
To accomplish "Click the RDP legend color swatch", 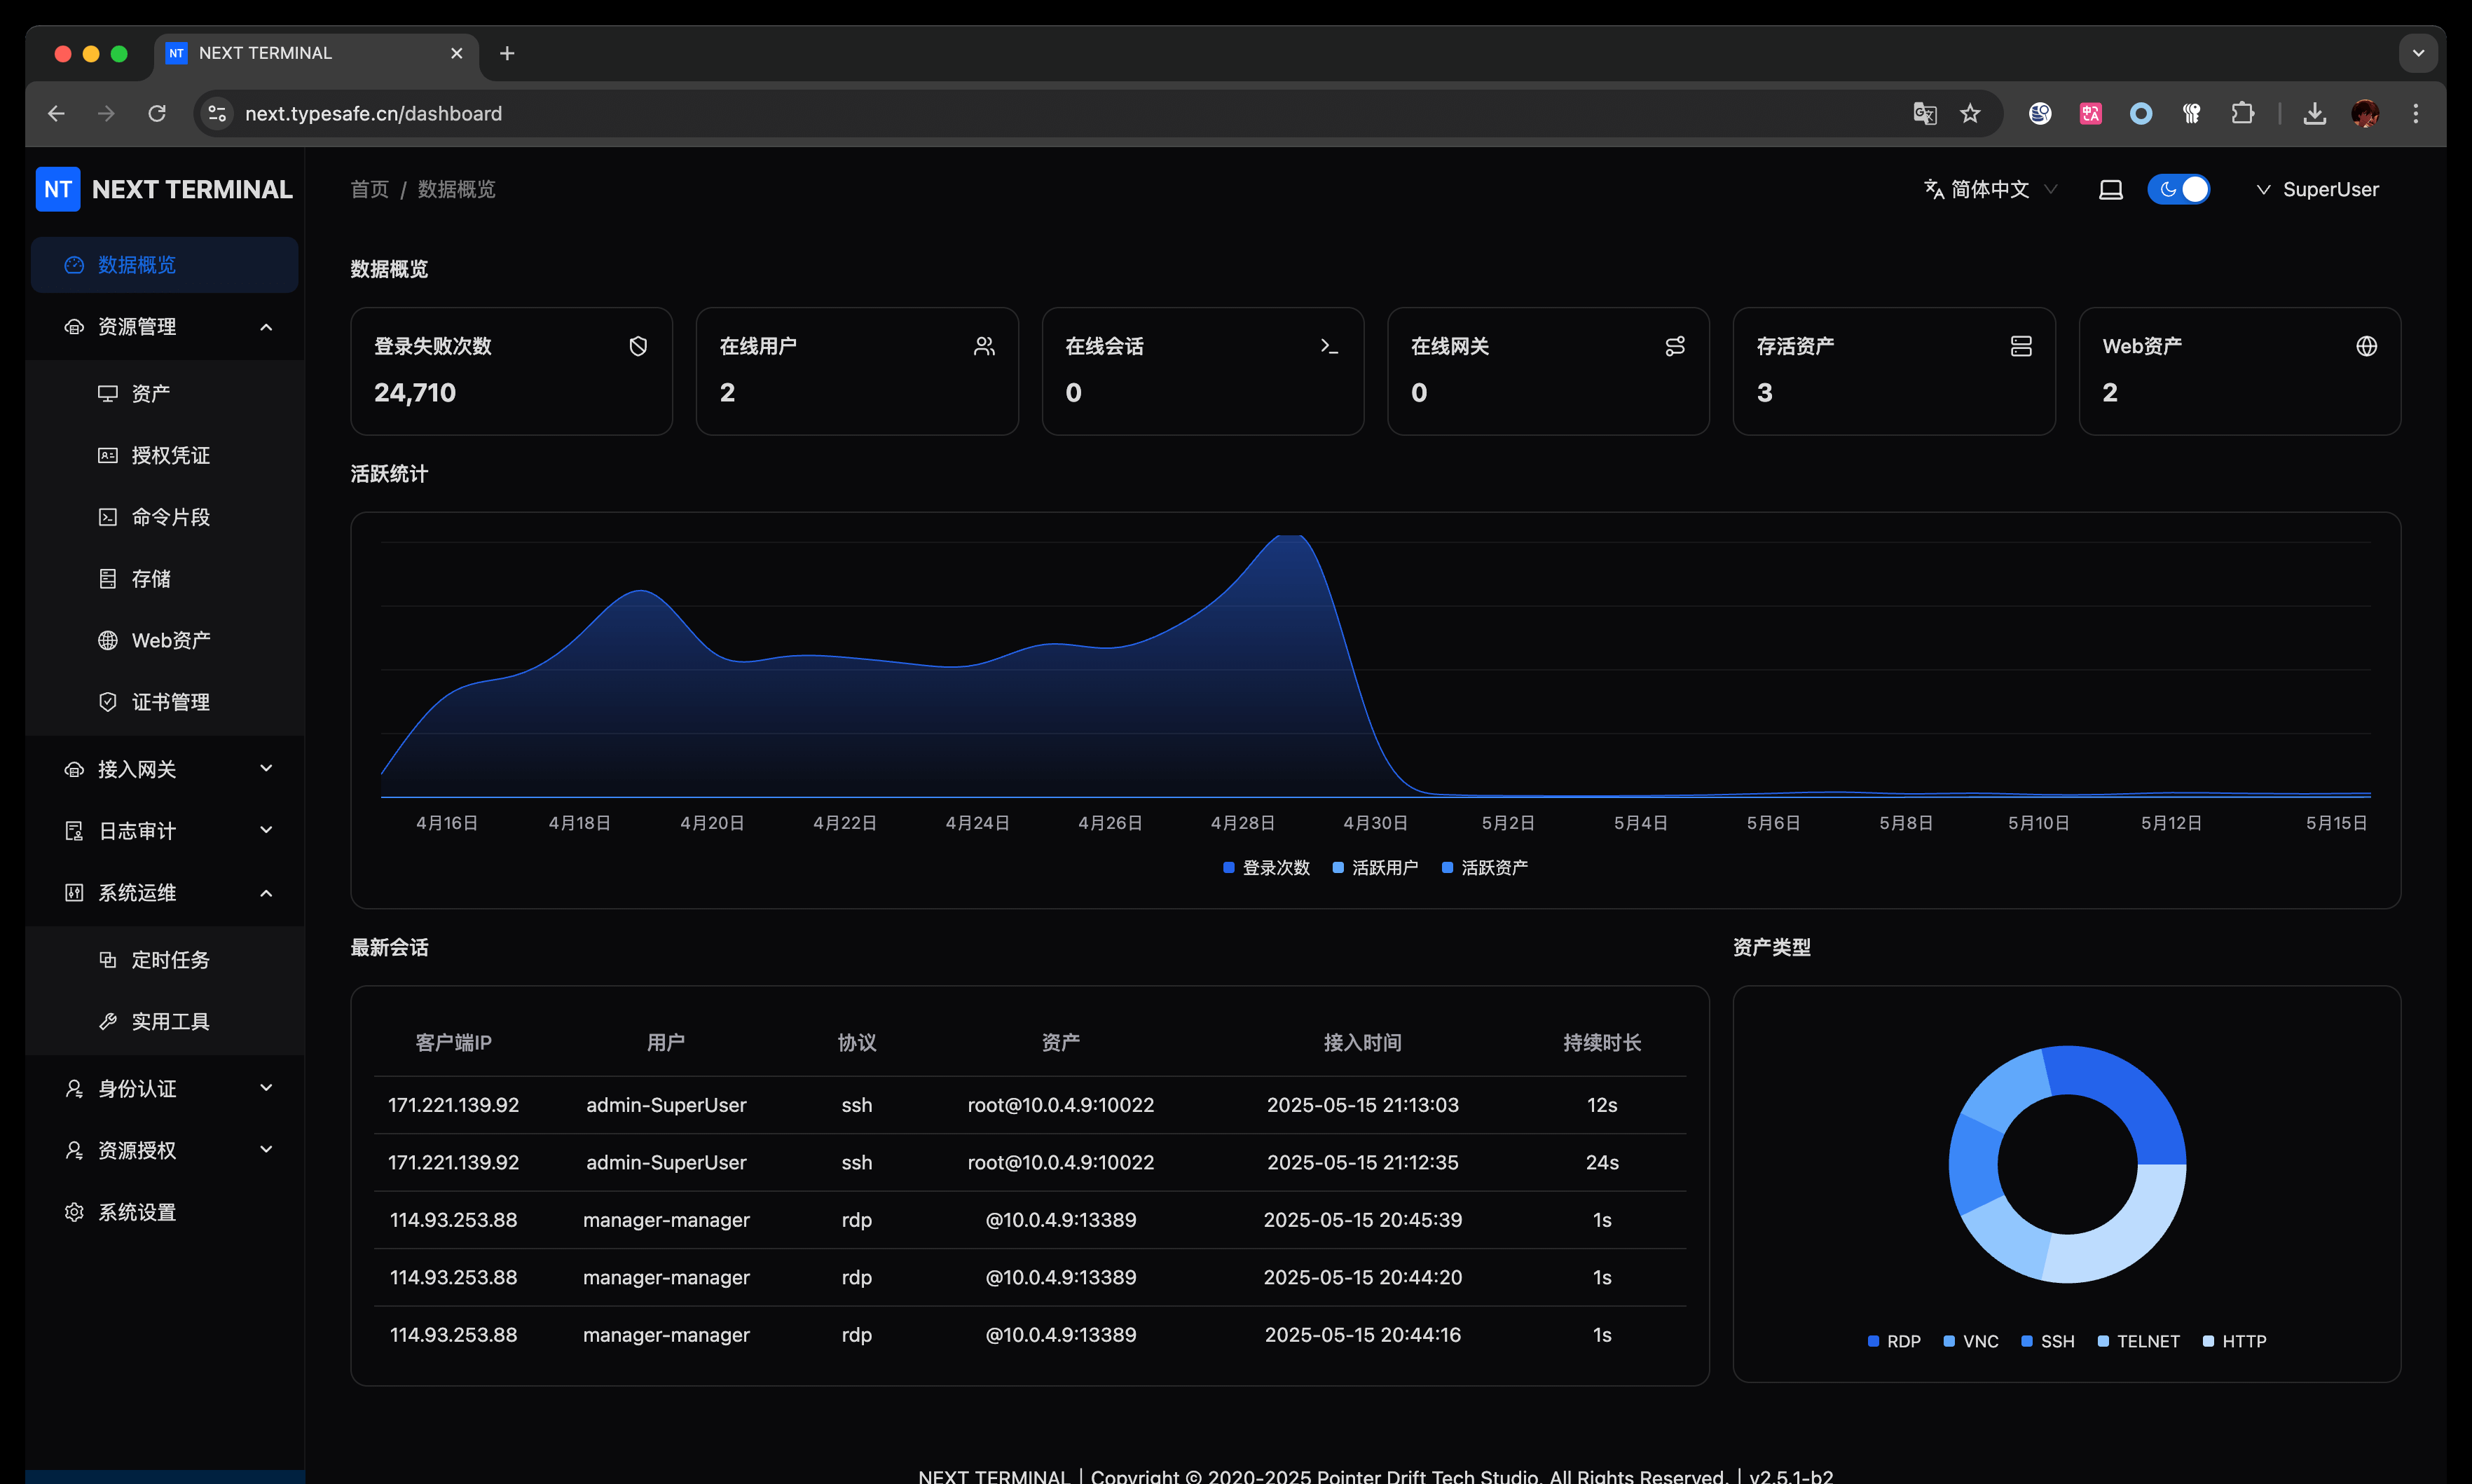I will click(1873, 1341).
